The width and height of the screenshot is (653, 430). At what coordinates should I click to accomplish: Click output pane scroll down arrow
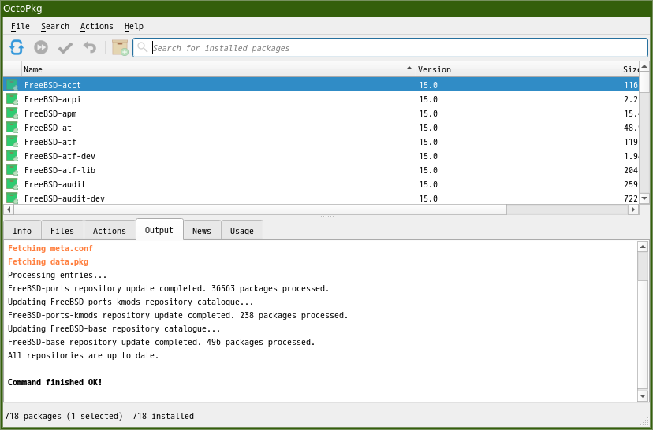643,396
